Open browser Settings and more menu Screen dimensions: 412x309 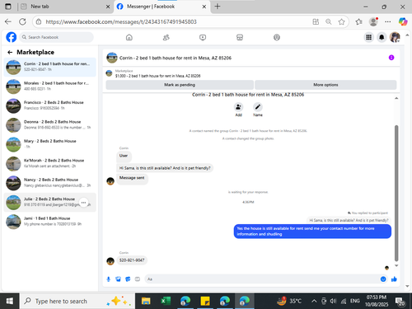point(388,21)
